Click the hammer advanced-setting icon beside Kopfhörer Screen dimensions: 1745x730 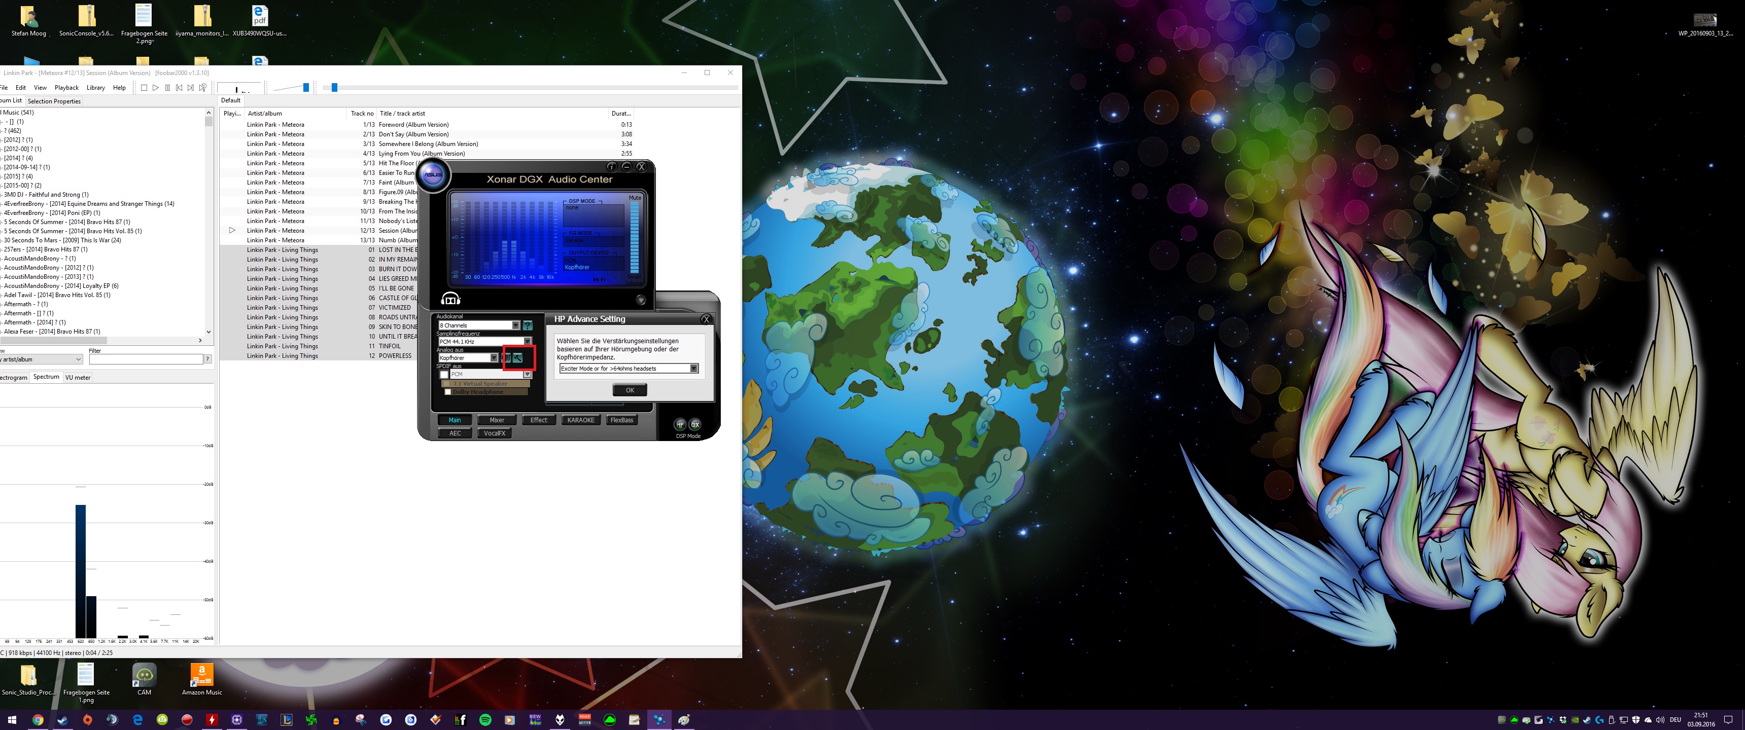[518, 358]
